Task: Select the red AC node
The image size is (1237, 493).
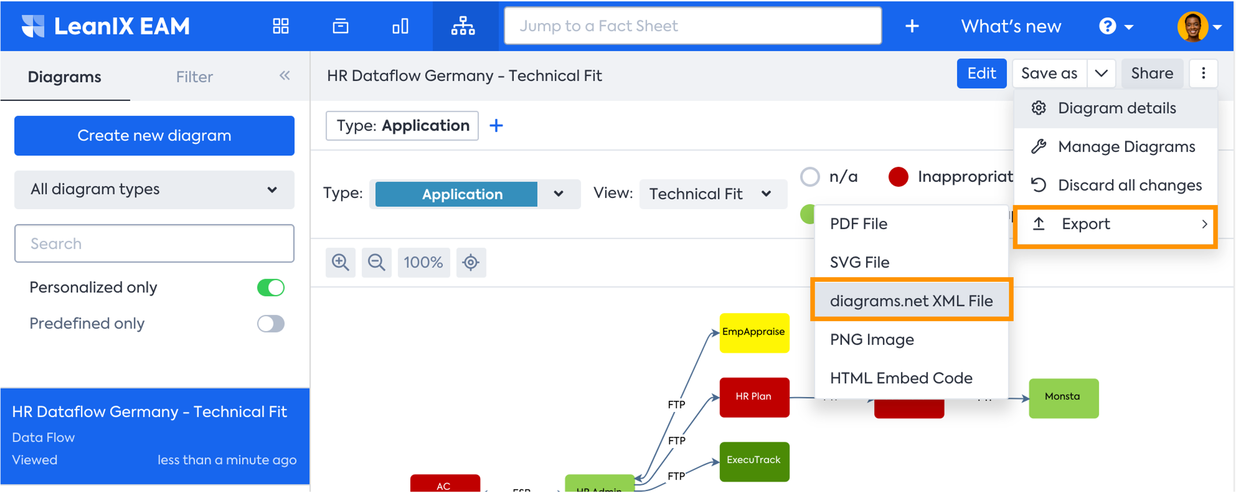Action: (445, 483)
